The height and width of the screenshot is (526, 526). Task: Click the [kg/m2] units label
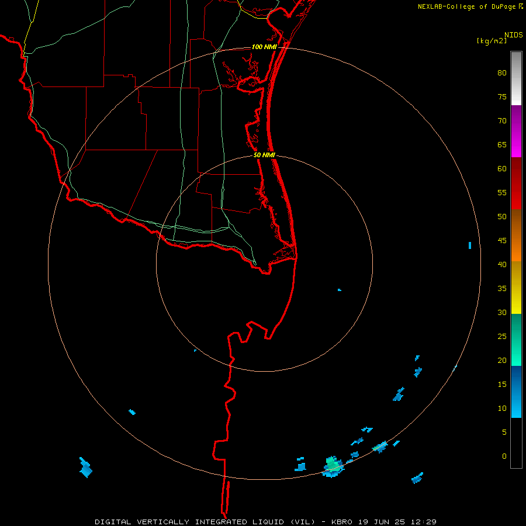point(492,41)
